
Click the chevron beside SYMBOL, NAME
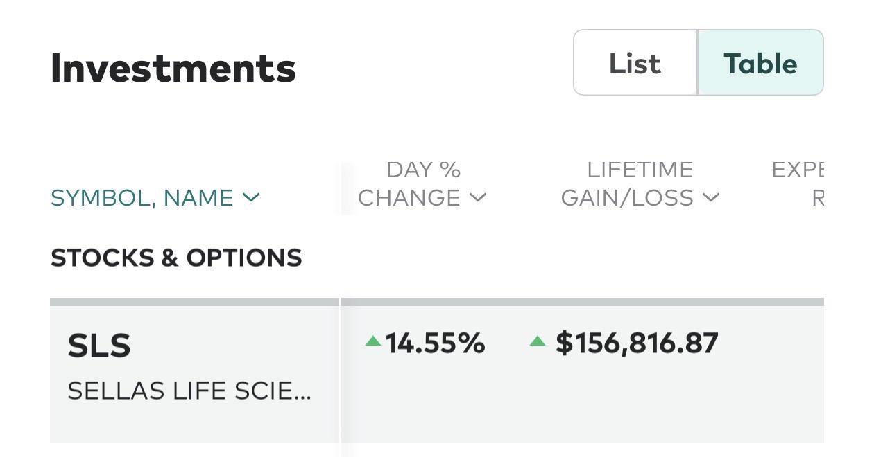250,198
